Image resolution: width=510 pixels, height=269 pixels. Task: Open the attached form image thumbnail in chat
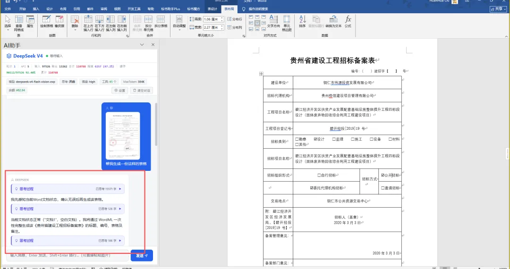tap(123, 135)
